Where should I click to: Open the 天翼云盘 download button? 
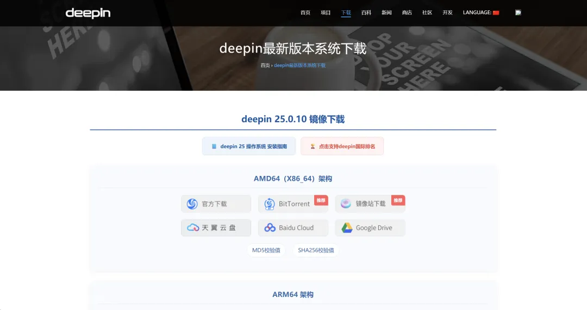coord(216,227)
